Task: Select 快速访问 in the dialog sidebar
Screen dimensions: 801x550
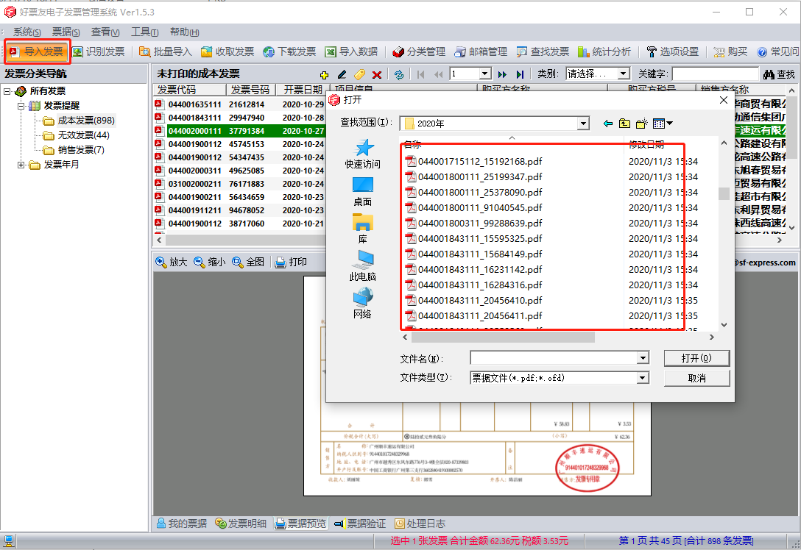Action: coord(363,154)
